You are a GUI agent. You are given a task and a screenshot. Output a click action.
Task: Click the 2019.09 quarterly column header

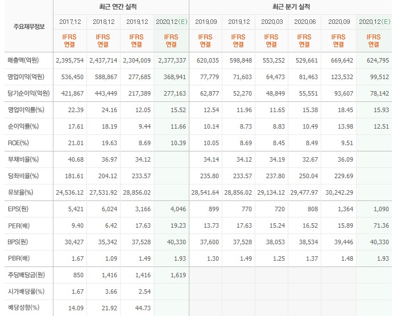[x=206, y=22]
